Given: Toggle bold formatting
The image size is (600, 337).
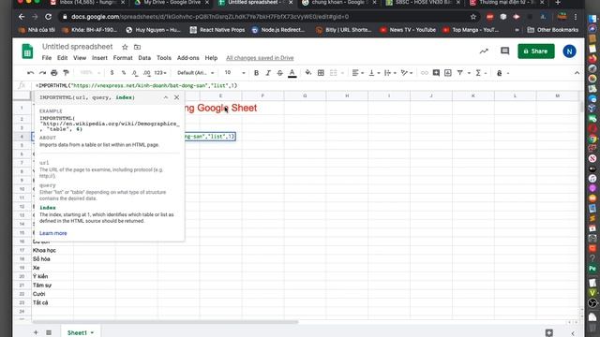Looking at the screenshot, I should click(x=256, y=73).
